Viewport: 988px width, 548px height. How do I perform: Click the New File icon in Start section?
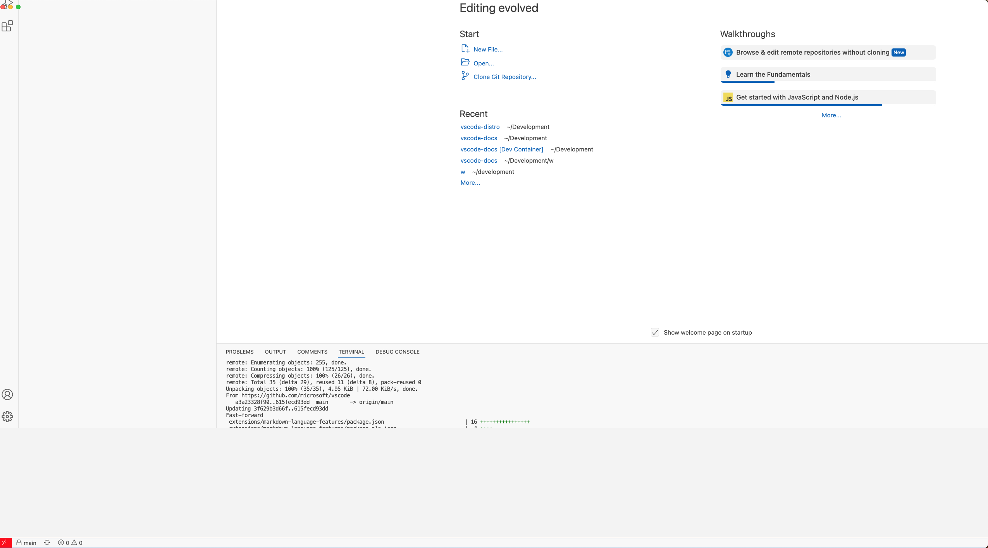(465, 49)
